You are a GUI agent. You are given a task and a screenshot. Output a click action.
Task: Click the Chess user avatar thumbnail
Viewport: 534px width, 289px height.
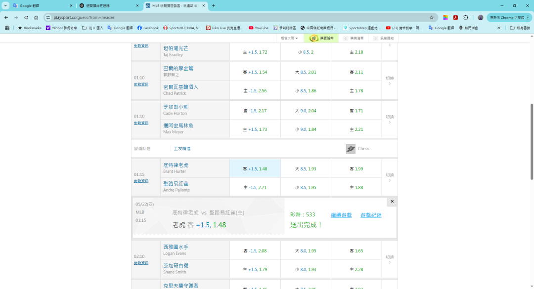(x=351, y=149)
